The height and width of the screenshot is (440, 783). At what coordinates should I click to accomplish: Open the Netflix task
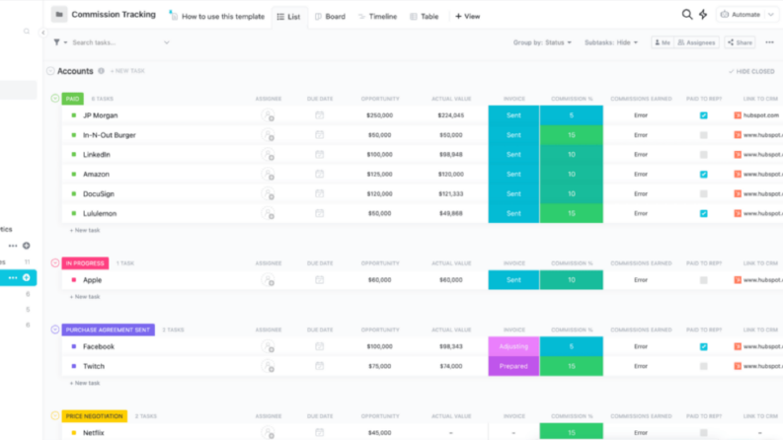[94, 432]
